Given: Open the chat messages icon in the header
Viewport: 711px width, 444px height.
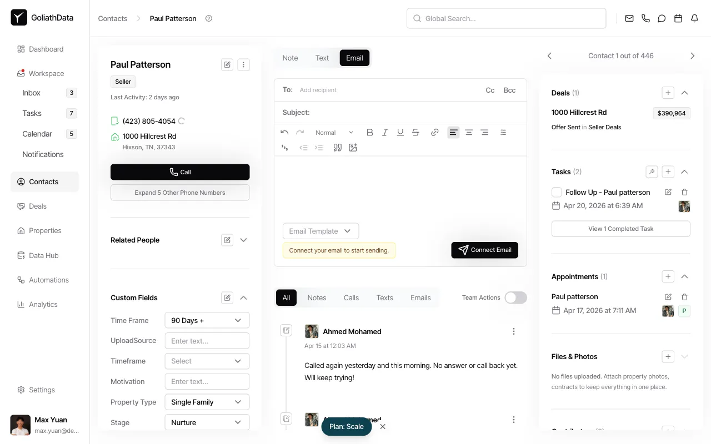Looking at the screenshot, I should [x=662, y=18].
